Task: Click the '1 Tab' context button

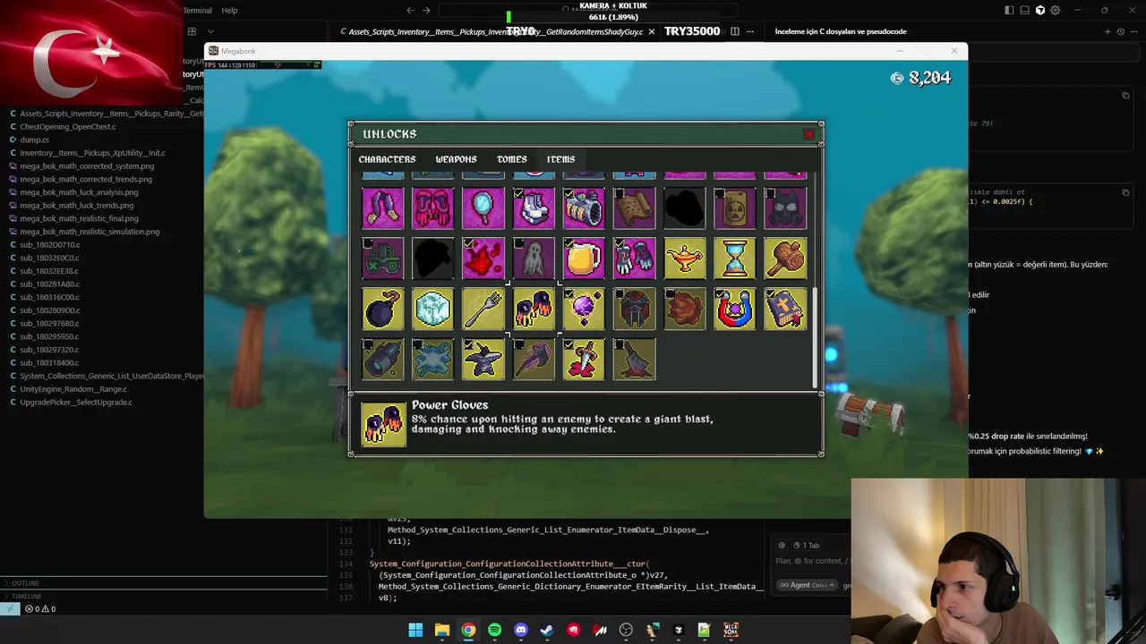Action: pos(806,545)
